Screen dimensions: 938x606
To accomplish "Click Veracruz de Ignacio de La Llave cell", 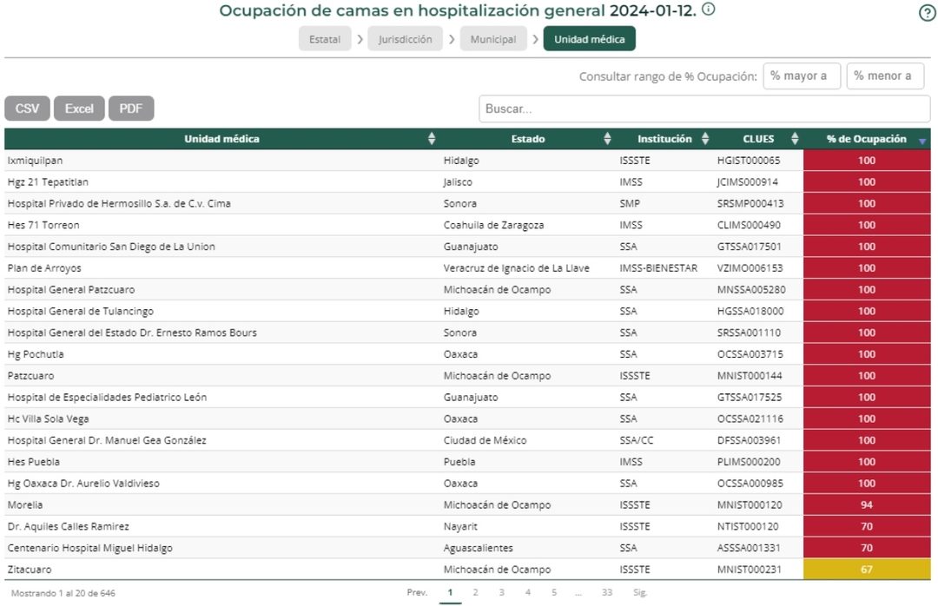I will 516,268.
